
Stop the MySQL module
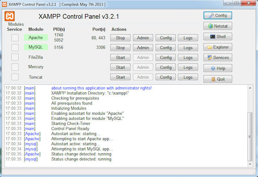pyautogui.click(x=120, y=48)
